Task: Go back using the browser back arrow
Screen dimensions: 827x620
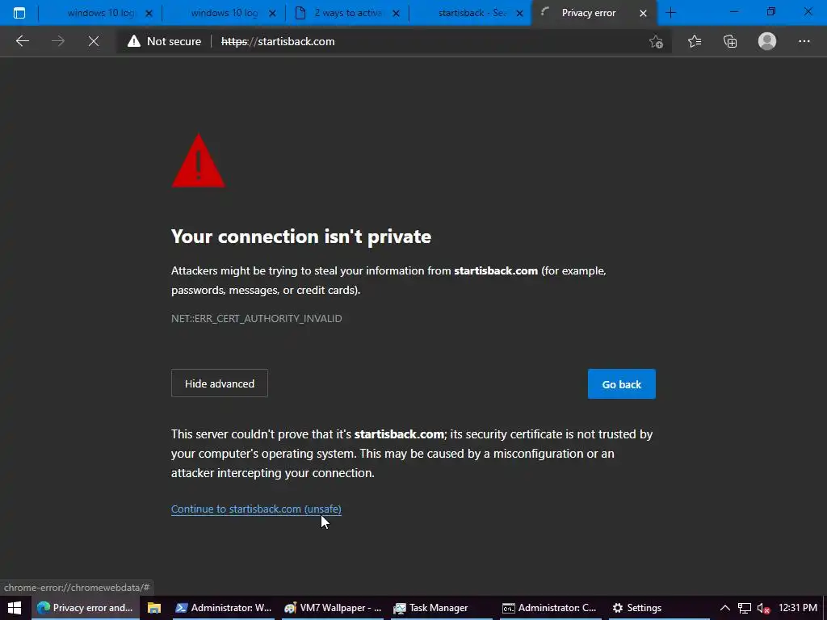Action: [22, 41]
